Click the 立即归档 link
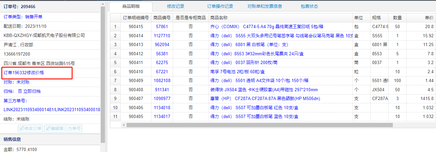The height and width of the screenshot is (152, 436). coord(32,91)
